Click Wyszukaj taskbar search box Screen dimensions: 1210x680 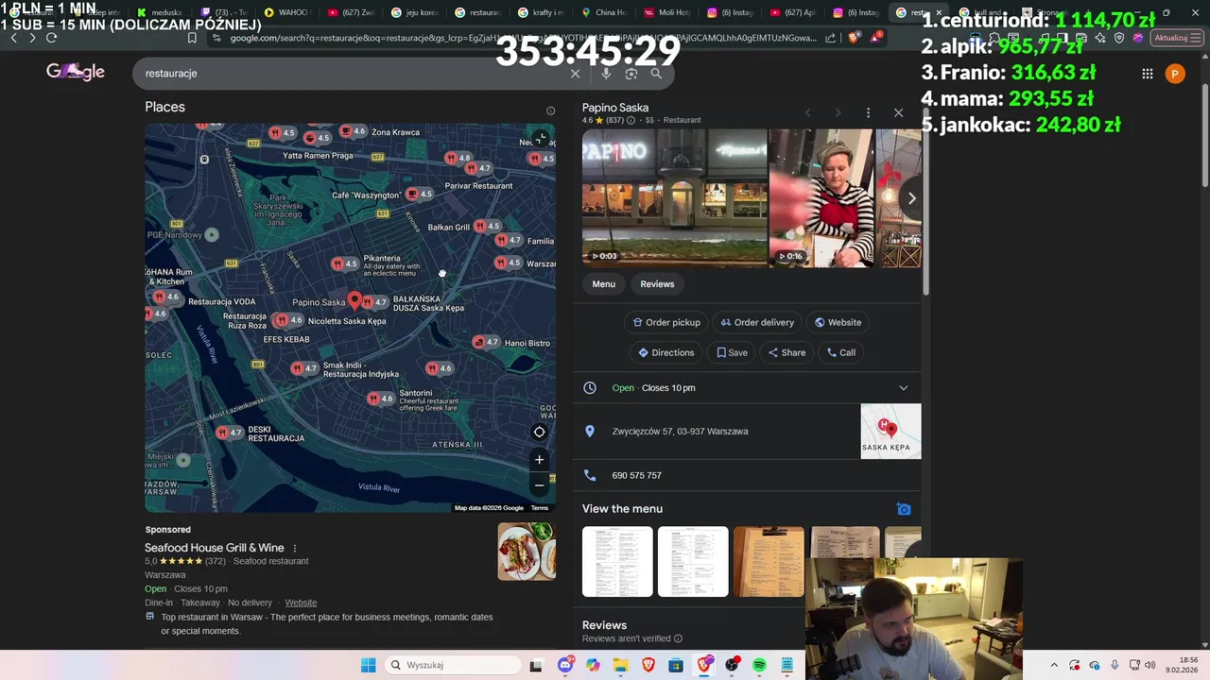click(x=453, y=665)
